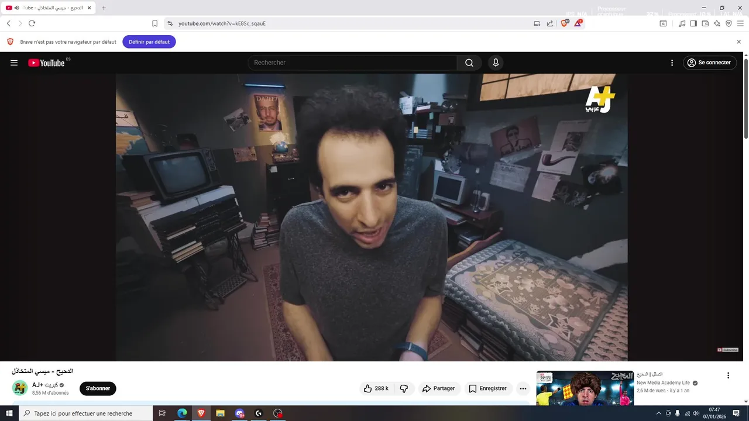Image resolution: width=749 pixels, height=421 pixels.
Task: Open the recommended video thumbnail with wig character
Action: click(x=585, y=388)
